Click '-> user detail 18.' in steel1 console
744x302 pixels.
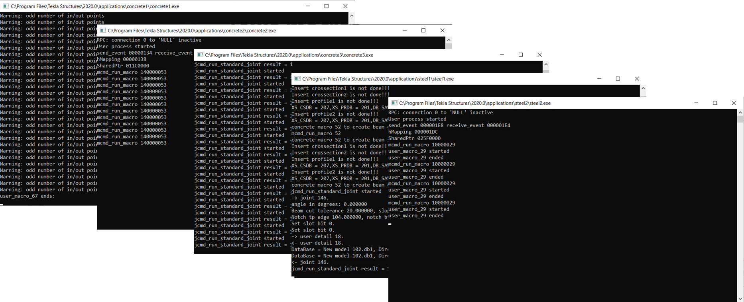click(x=317, y=236)
